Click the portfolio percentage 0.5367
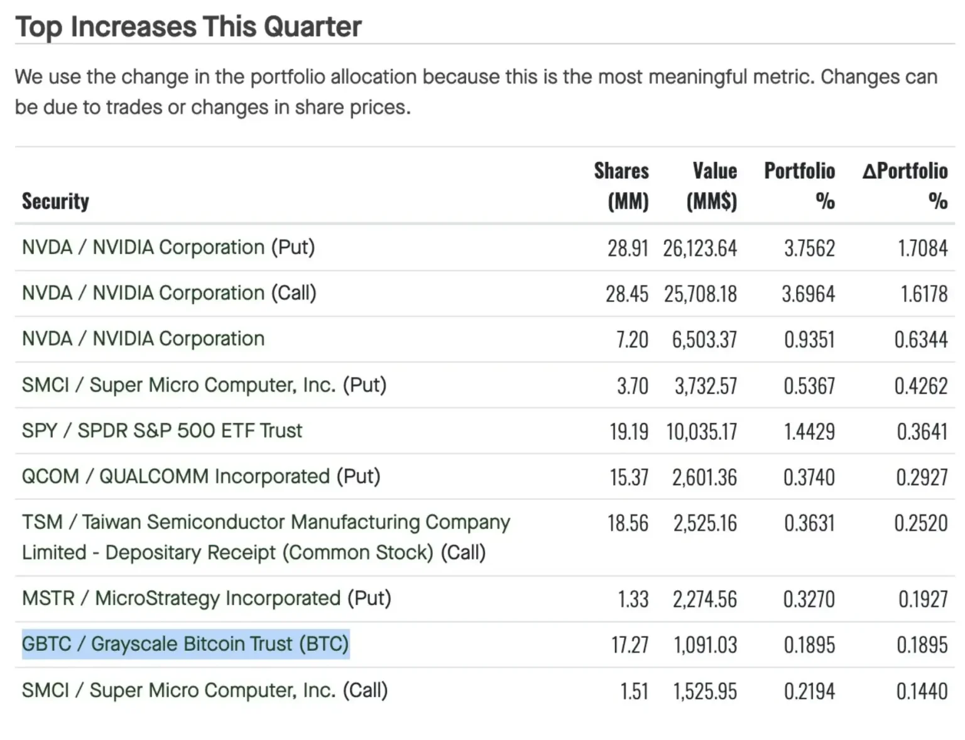965x740 pixels. pyautogui.click(x=809, y=386)
